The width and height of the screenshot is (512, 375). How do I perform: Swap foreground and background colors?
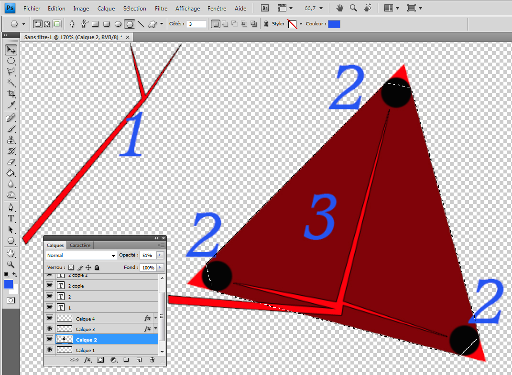coord(15,275)
